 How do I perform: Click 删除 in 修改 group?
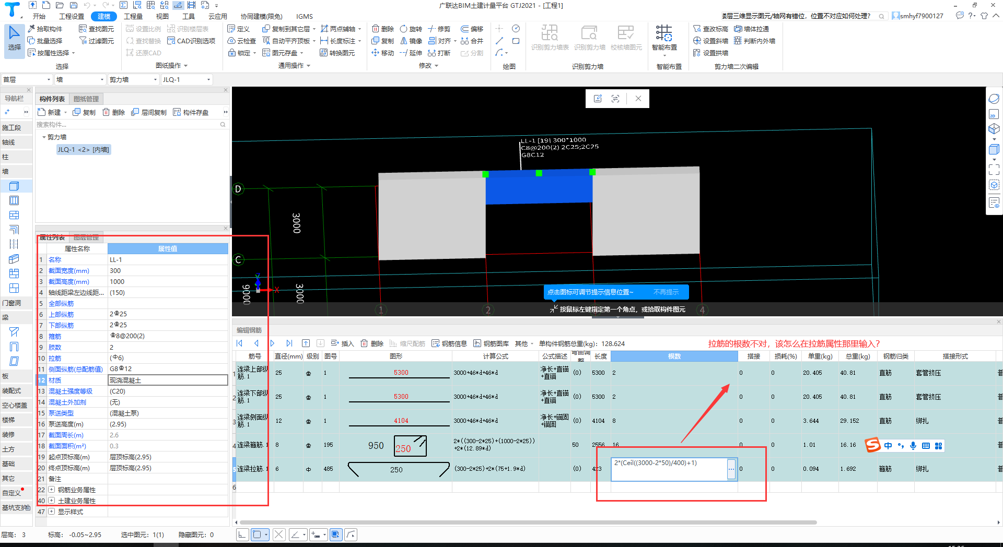(383, 29)
